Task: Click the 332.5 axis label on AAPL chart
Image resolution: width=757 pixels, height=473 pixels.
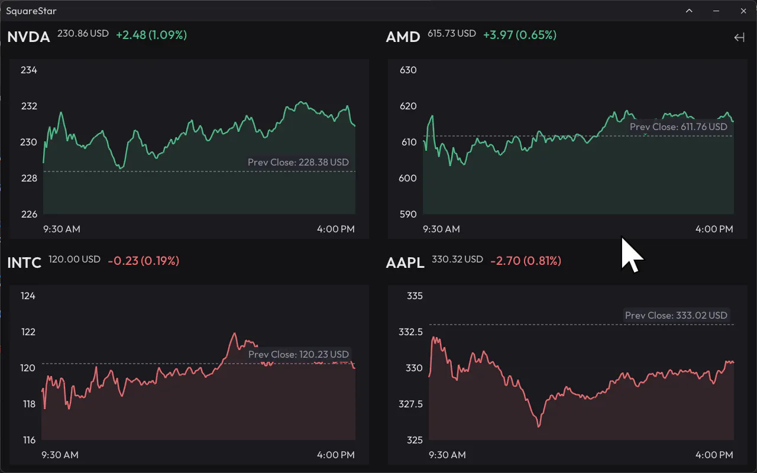Action: 410,332
